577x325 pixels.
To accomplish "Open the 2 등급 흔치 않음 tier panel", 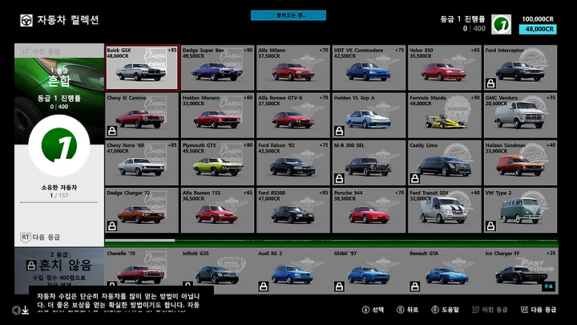I will tap(59, 271).
